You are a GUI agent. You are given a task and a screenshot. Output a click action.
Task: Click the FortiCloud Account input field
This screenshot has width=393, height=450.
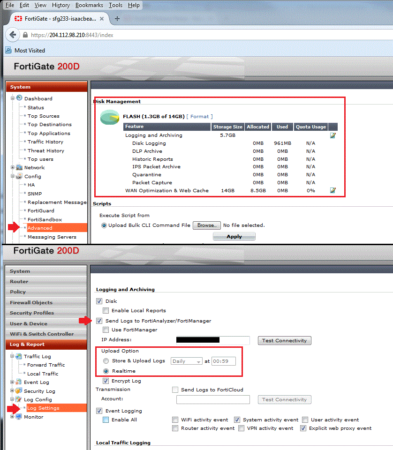[213, 399]
